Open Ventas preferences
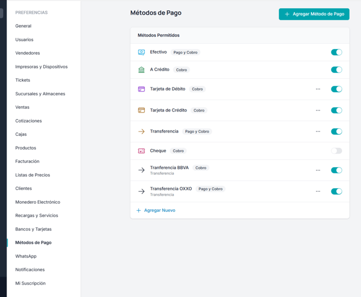Screen dimensions: 361x297 click(22, 107)
